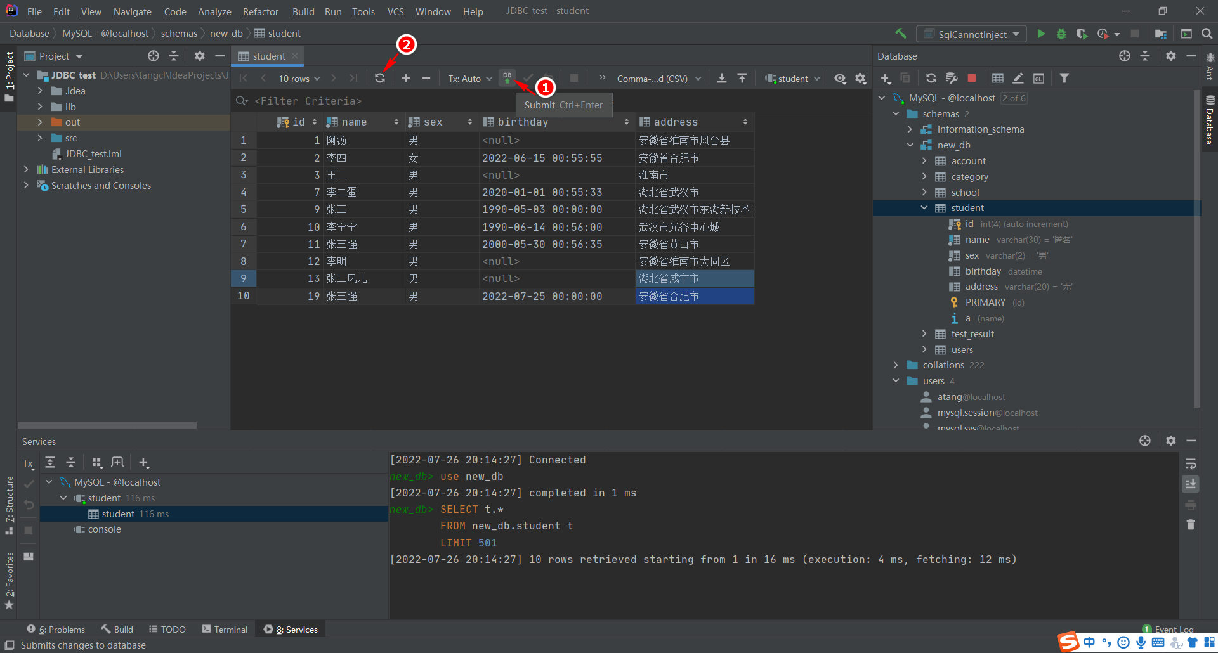Toggle view options eye icon

pyautogui.click(x=840, y=78)
